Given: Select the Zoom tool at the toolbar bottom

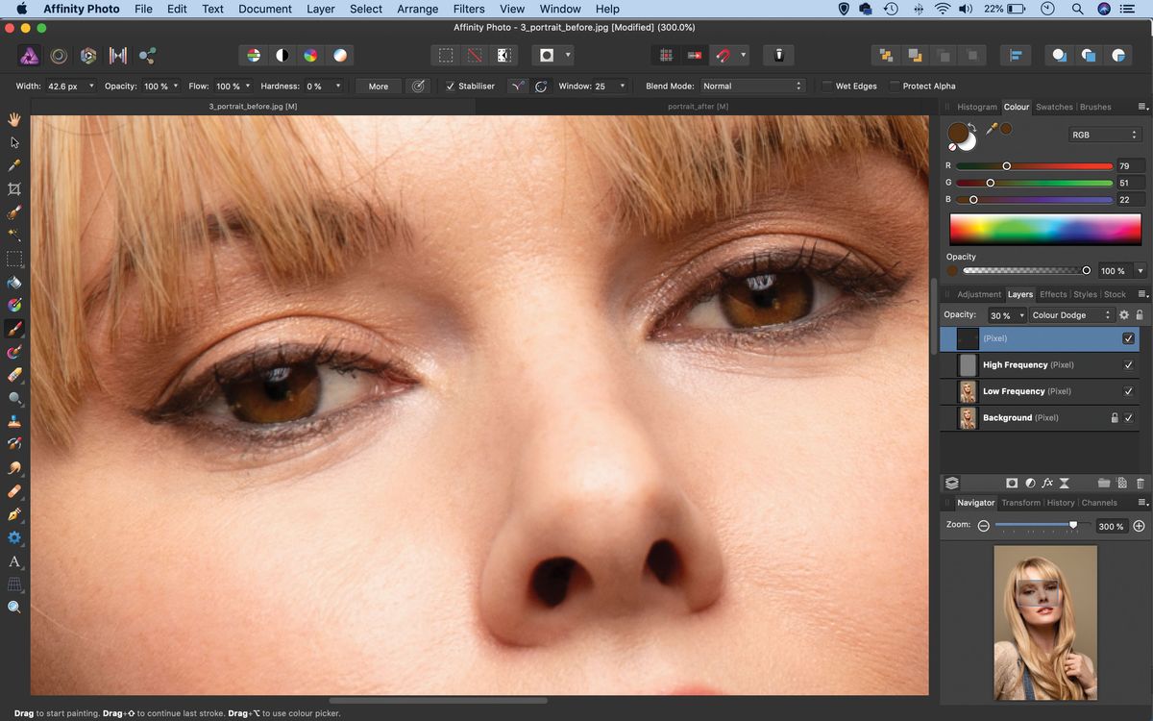Looking at the screenshot, I should [x=14, y=607].
